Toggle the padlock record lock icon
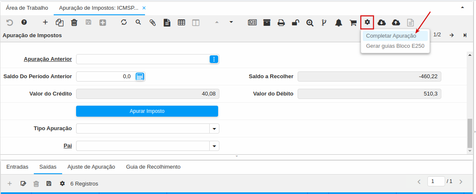The image size is (476, 194). point(295,23)
